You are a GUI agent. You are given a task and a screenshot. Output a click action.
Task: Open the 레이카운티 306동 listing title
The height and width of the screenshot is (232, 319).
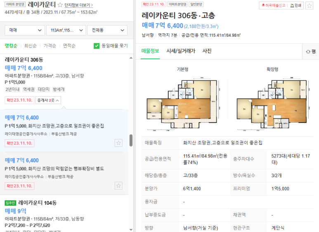[24, 60]
